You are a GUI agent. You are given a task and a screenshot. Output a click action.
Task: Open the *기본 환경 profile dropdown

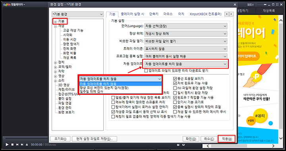point(78,14)
